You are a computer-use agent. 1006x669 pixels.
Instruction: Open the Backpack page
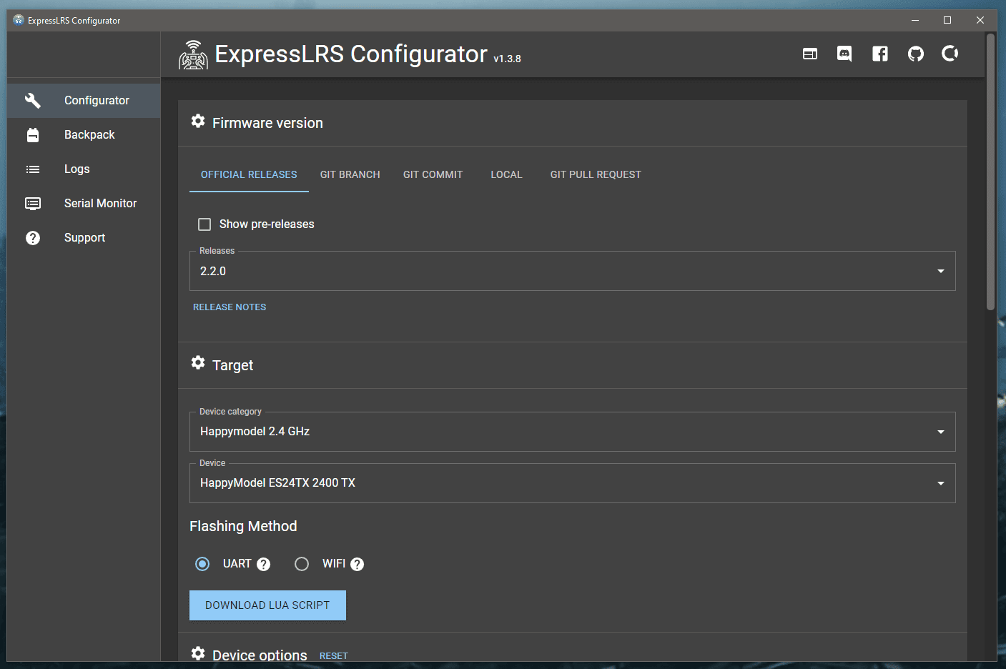[x=84, y=135]
